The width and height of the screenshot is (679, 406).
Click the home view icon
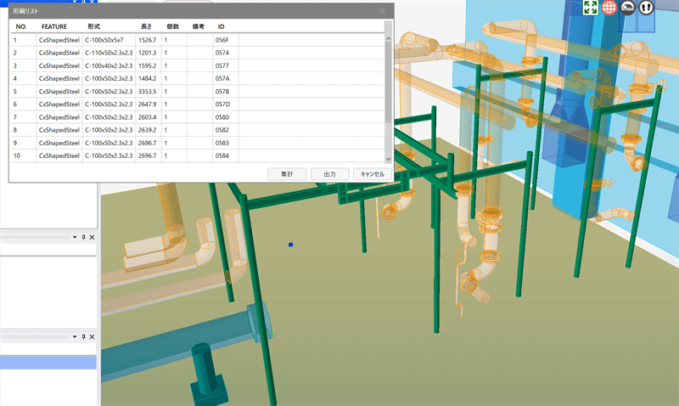(x=628, y=8)
